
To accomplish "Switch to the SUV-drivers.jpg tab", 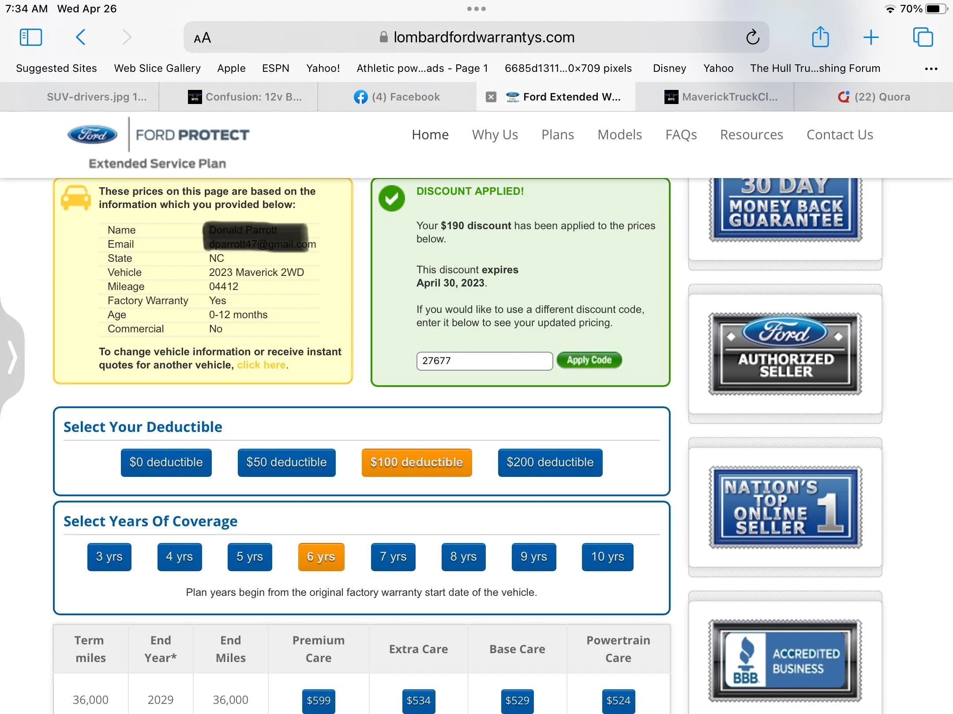I will (x=79, y=97).
